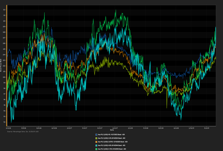Click the orange vertical marker at chart's left edge
Image resolution: width=223 pixels, height=151 pixels.
pos(7,65)
